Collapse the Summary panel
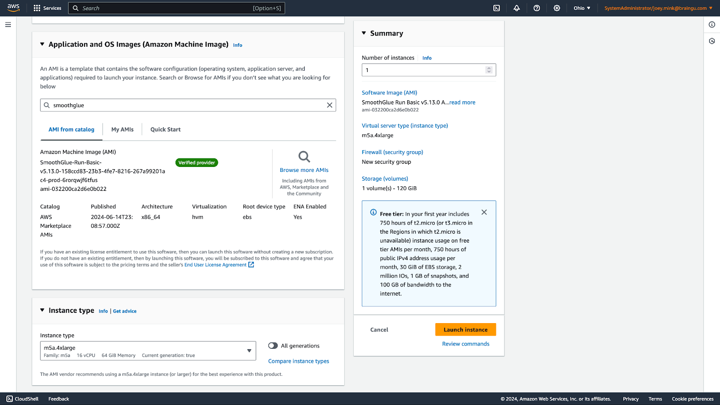 (x=364, y=33)
